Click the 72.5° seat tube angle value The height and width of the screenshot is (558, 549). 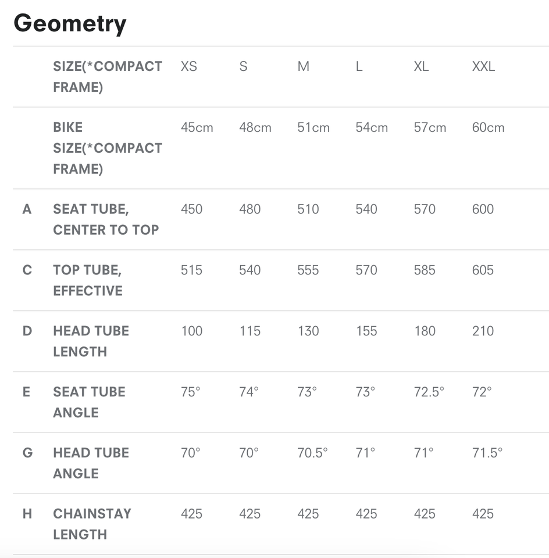click(429, 392)
